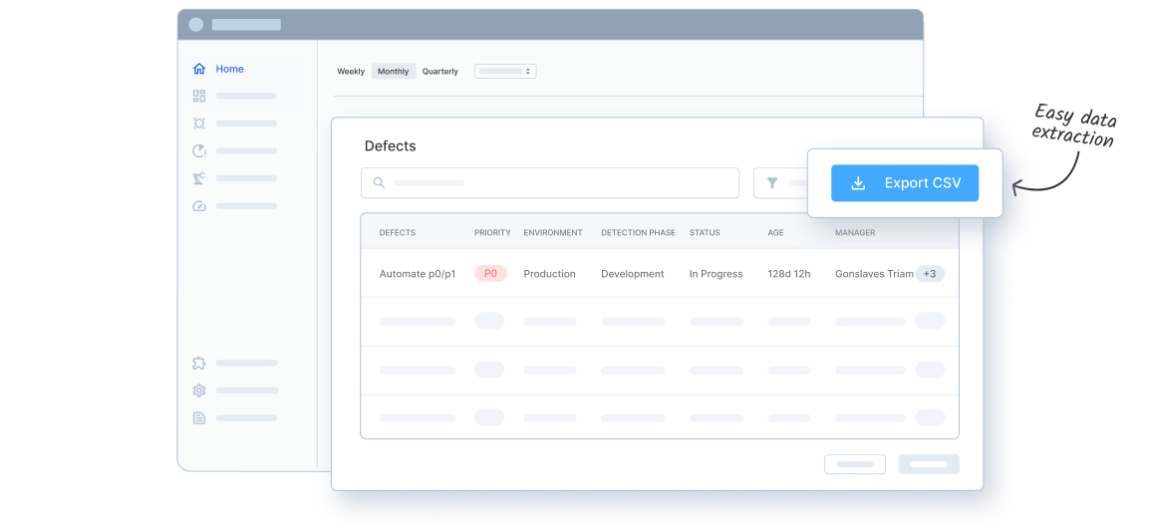Click the P0 priority badge
This screenshot has width=1154, height=529.
click(x=491, y=274)
